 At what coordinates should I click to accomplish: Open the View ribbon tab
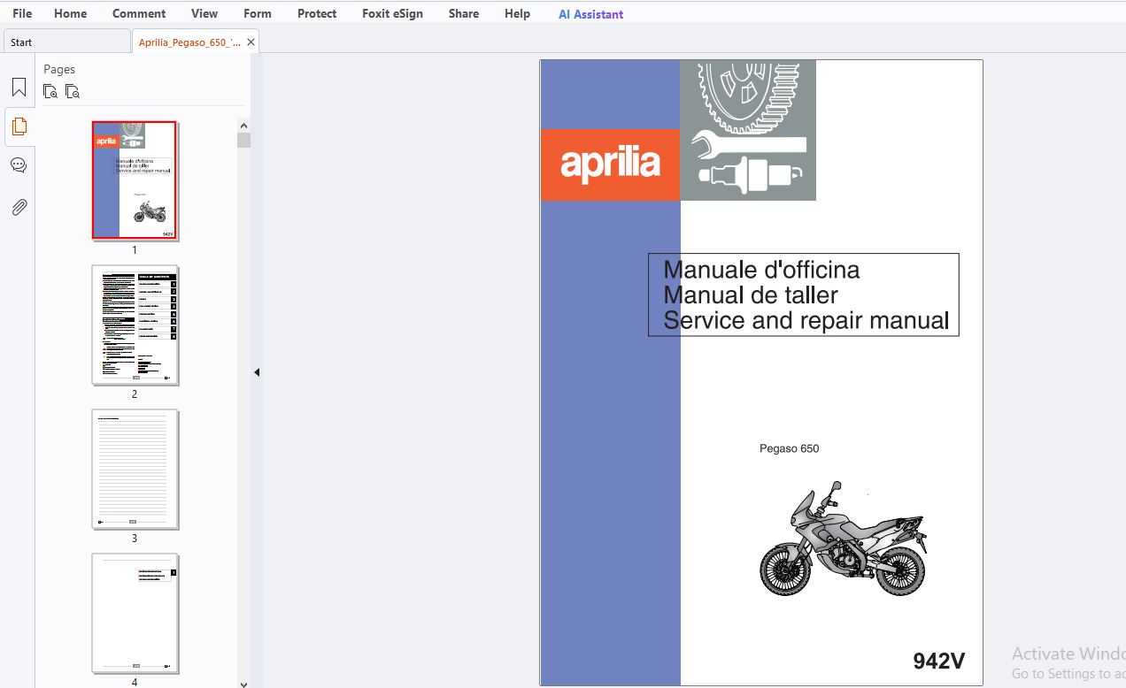point(204,13)
